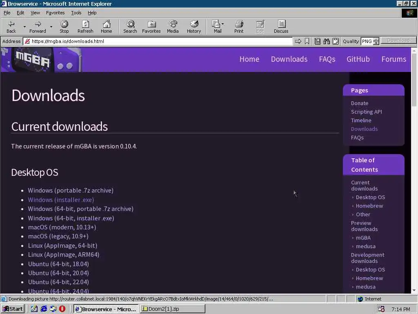The image size is (418, 314).
Task: Click Home in mGBA site navigation
Action: (249, 59)
